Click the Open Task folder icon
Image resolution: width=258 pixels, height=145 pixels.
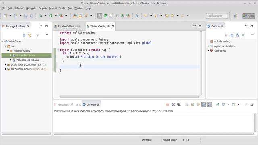pyautogui.click(x=80, y=16)
